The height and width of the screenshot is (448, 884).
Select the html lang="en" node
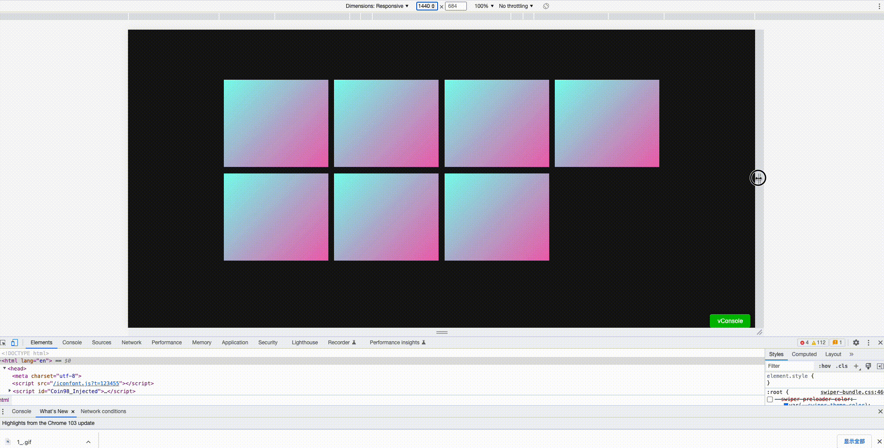[x=382, y=361]
